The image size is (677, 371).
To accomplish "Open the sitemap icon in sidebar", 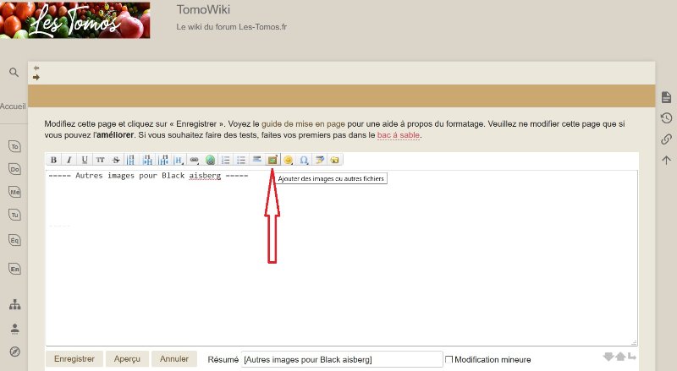I will pos(14,304).
